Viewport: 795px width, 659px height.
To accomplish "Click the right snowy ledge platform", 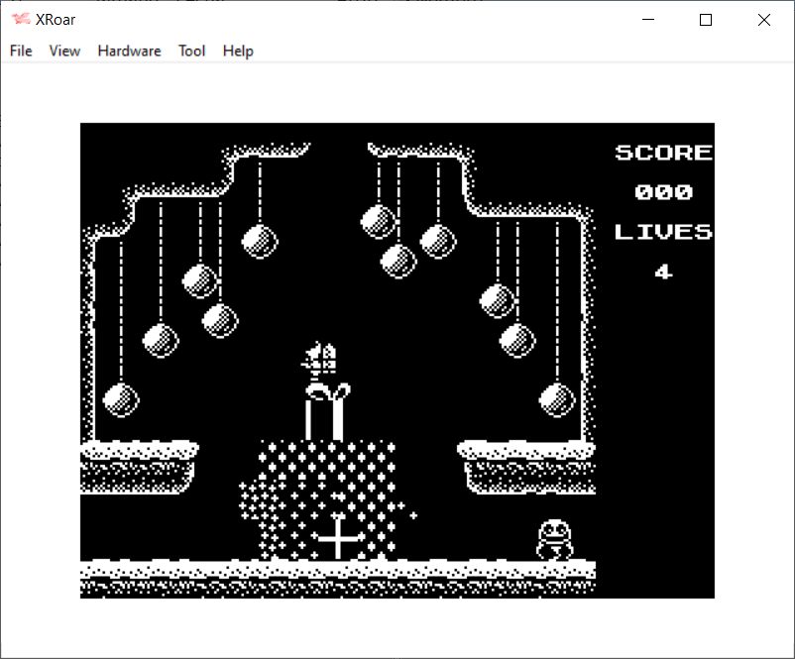I will click(x=527, y=466).
